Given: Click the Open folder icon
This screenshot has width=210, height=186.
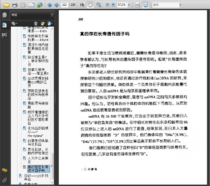Looking at the screenshot, I should click(x=6, y=5).
